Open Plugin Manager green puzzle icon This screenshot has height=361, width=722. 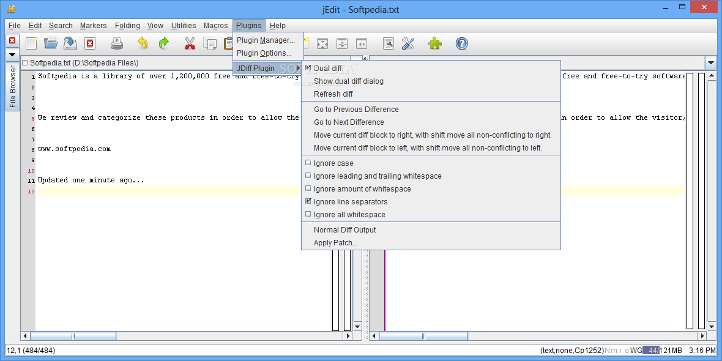pos(434,43)
